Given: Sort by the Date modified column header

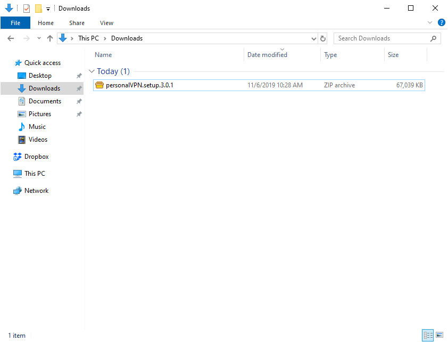Looking at the screenshot, I should click(x=268, y=55).
